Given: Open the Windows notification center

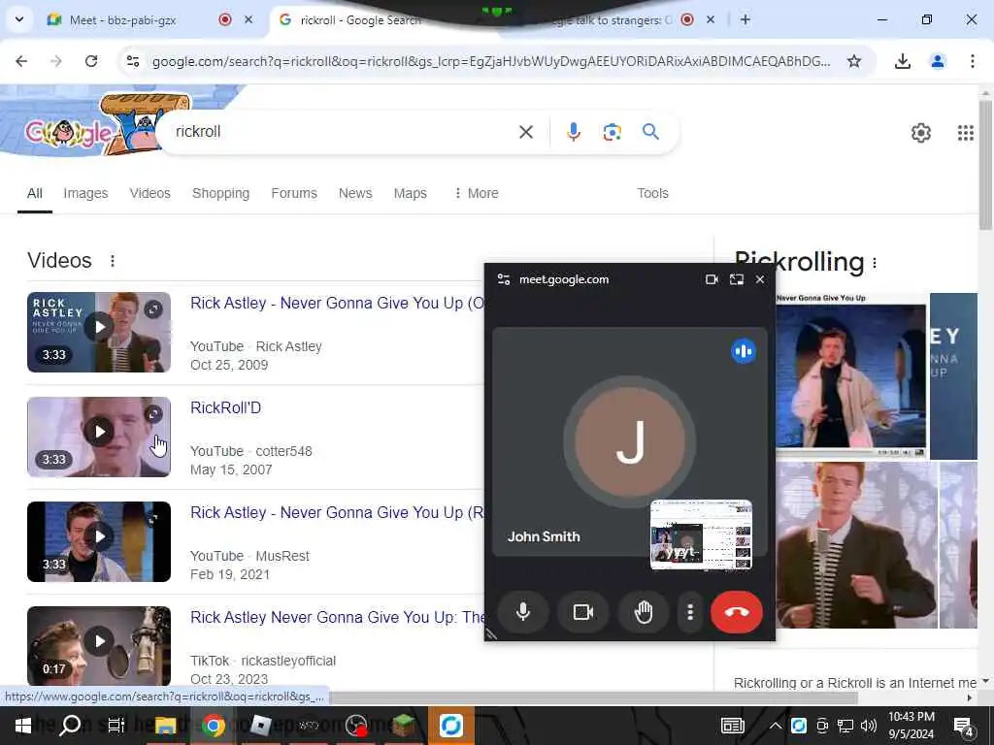Looking at the screenshot, I should (964, 727).
